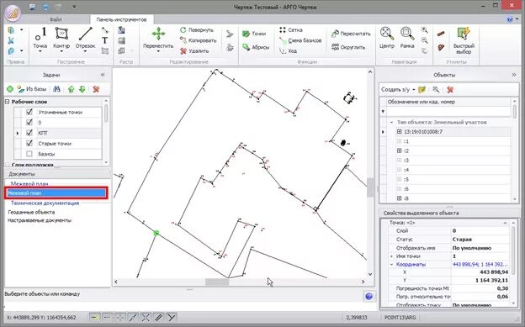
Task: Click the Ход traverse function
Action: 289,51
